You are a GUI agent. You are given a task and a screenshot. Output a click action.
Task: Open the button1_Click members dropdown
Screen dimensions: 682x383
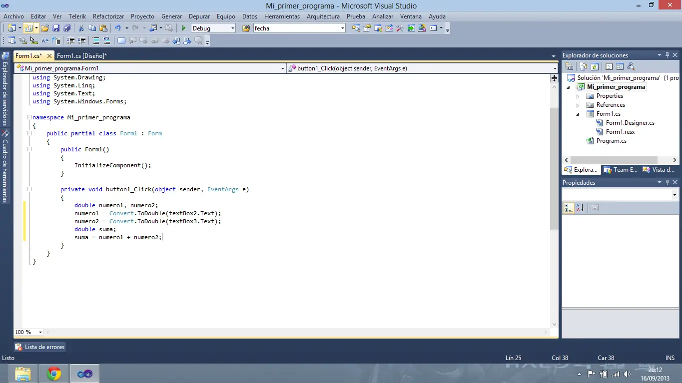[x=555, y=68]
